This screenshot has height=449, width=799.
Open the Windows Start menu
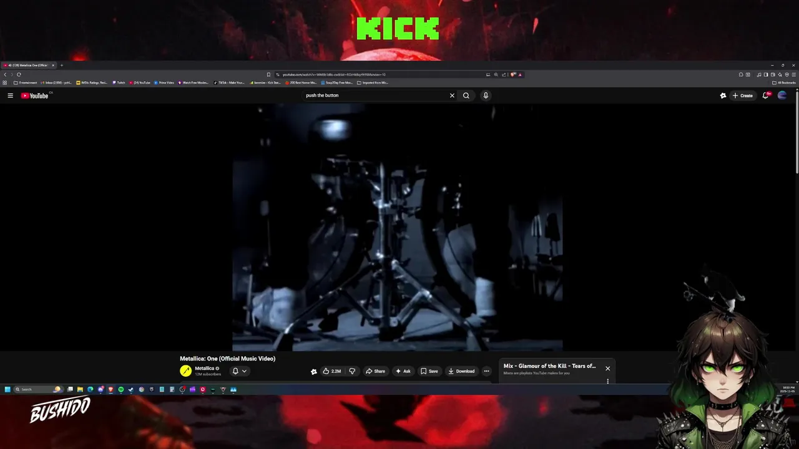[x=7, y=389]
